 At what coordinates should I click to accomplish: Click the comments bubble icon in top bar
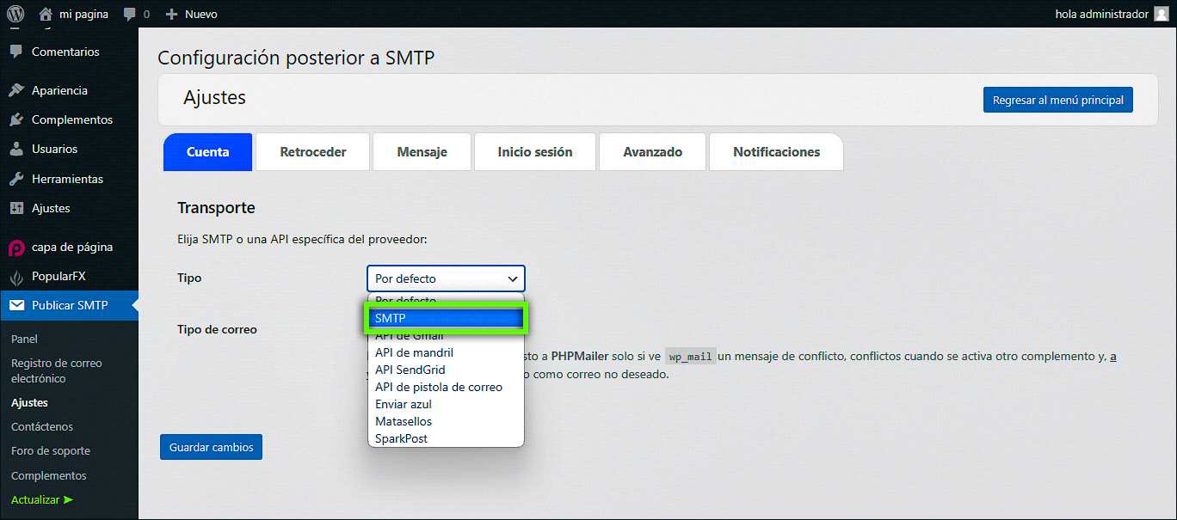pyautogui.click(x=129, y=14)
